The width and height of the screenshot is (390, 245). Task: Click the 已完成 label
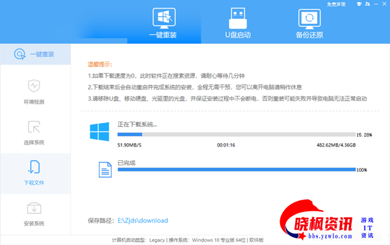127,163
